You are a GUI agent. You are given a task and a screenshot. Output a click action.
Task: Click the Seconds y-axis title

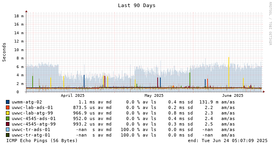point(4,52)
